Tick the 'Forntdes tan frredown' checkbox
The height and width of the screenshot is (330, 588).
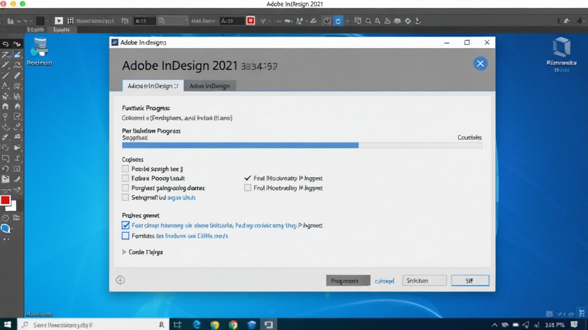tap(125, 235)
